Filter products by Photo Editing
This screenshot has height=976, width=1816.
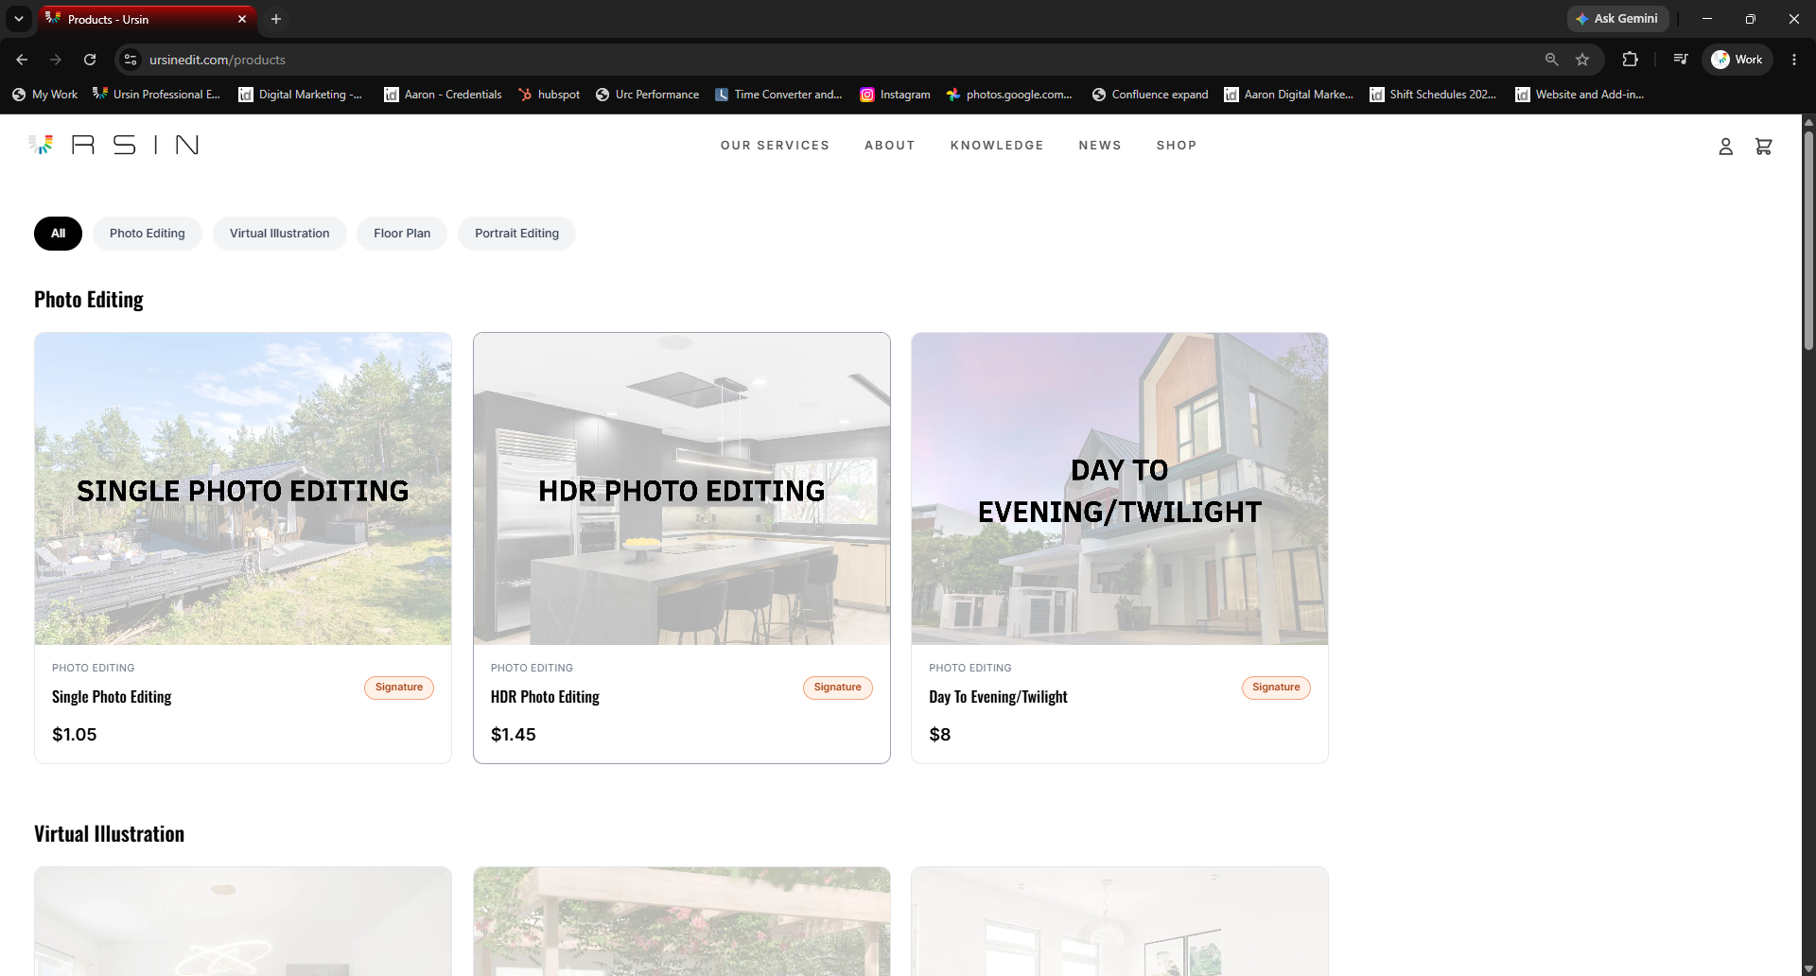tap(148, 234)
